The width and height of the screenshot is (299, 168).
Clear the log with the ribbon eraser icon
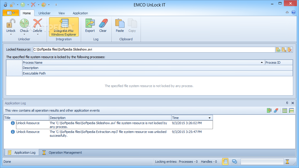point(103,23)
